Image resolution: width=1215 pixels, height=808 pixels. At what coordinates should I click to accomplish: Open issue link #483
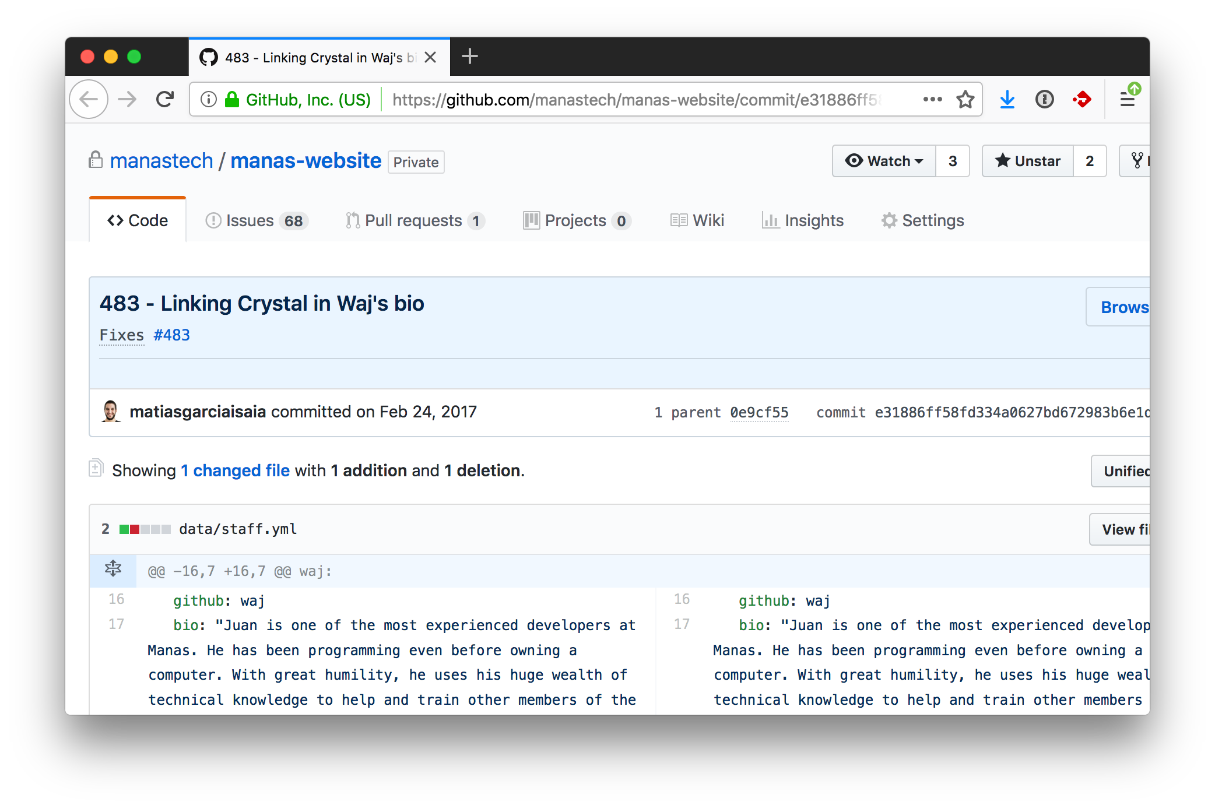171,335
